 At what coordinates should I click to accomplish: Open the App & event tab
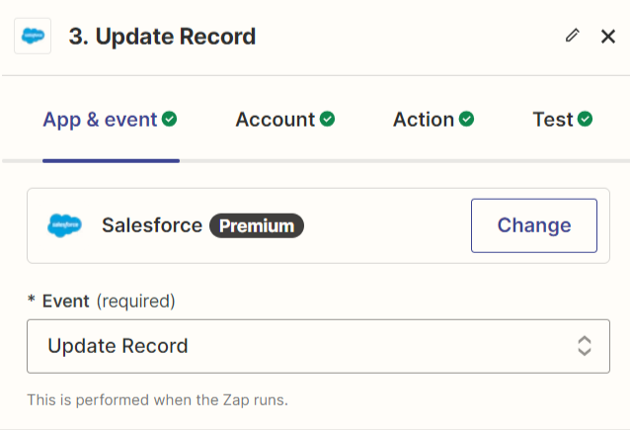tap(110, 120)
